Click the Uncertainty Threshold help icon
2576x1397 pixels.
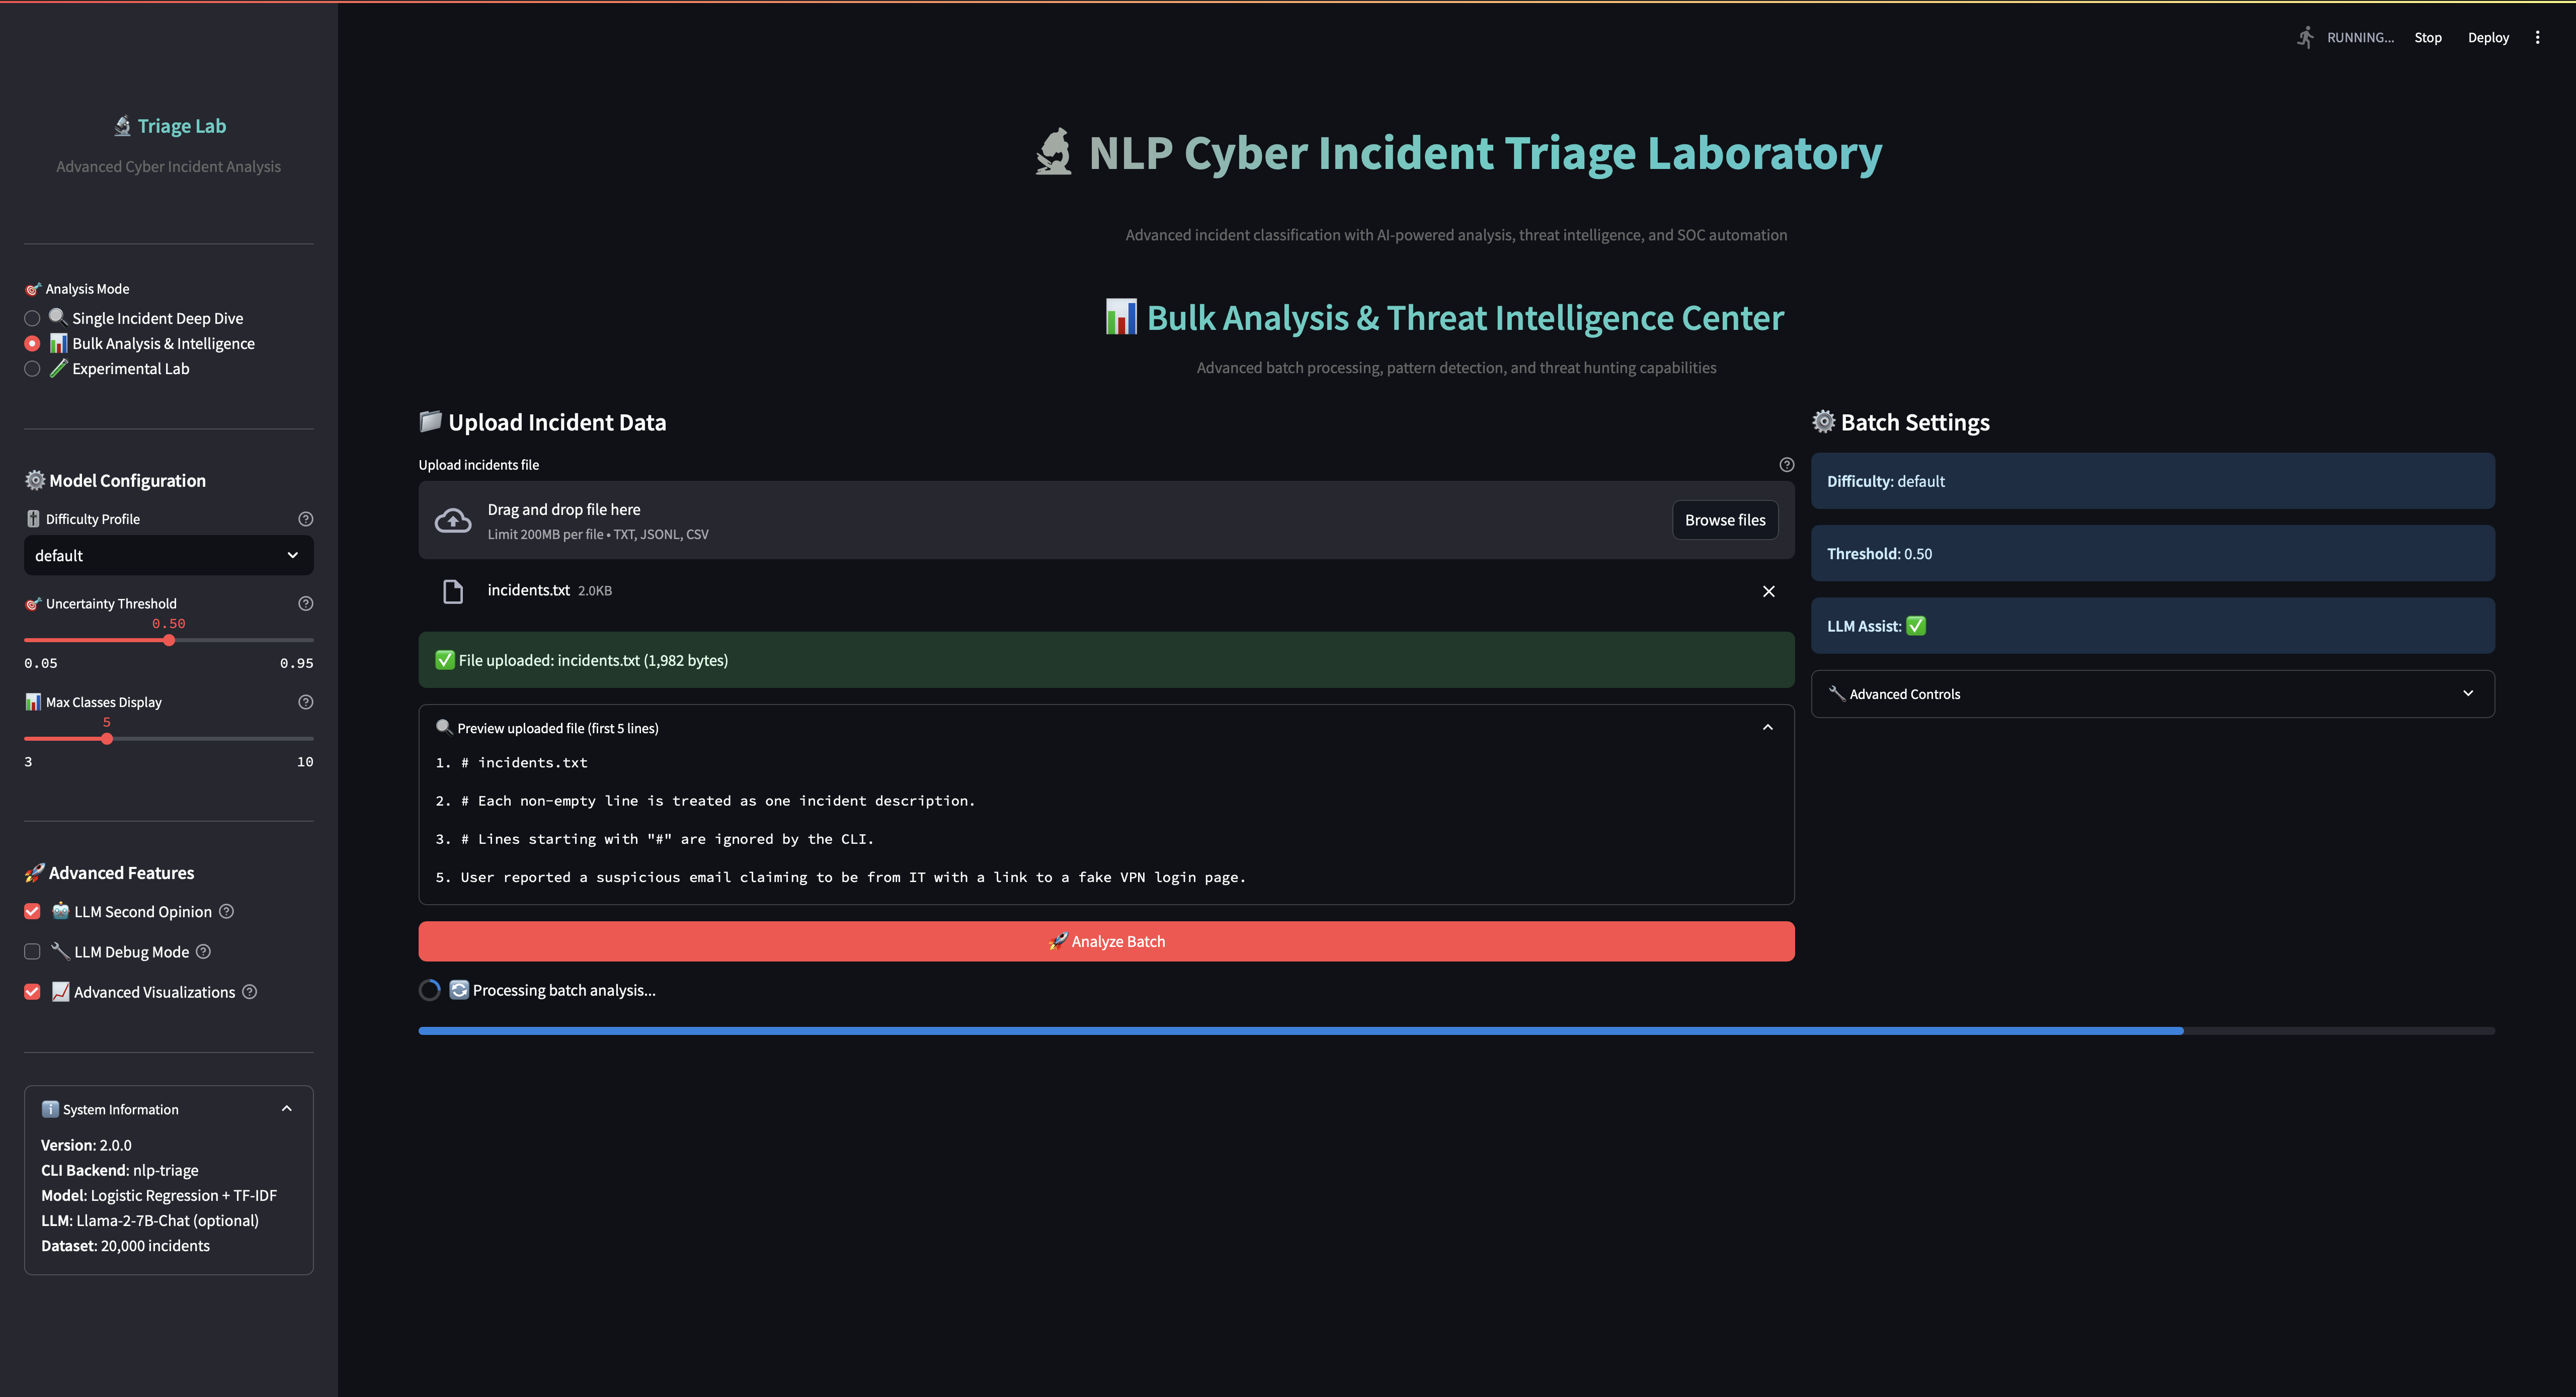pyautogui.click(x=305, y=603)
